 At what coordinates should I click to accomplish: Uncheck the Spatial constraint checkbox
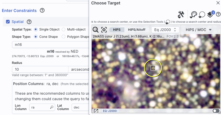[x=8, y=22]
